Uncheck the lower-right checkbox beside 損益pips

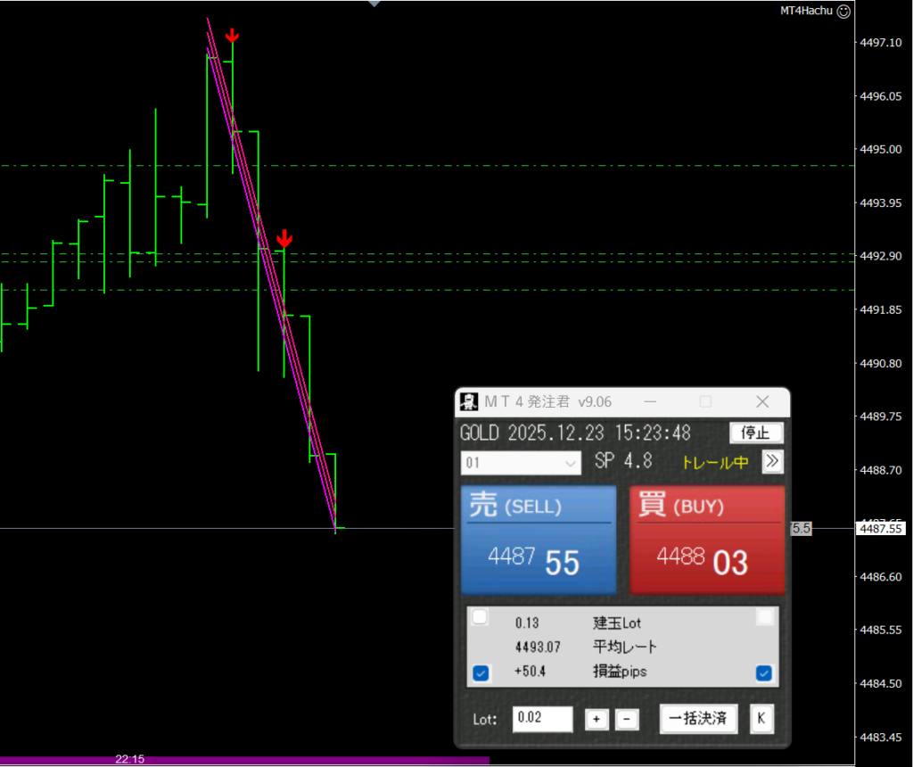pos(764,673)
